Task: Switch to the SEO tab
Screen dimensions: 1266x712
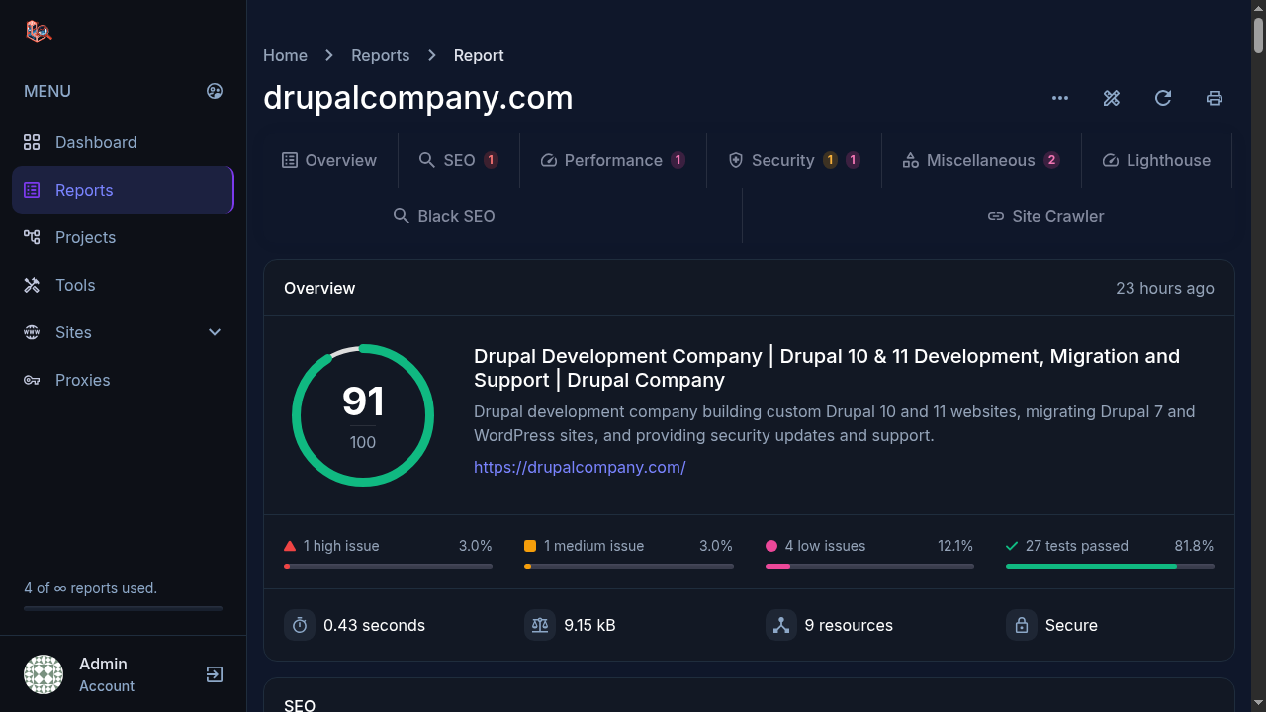Action: 458,160
